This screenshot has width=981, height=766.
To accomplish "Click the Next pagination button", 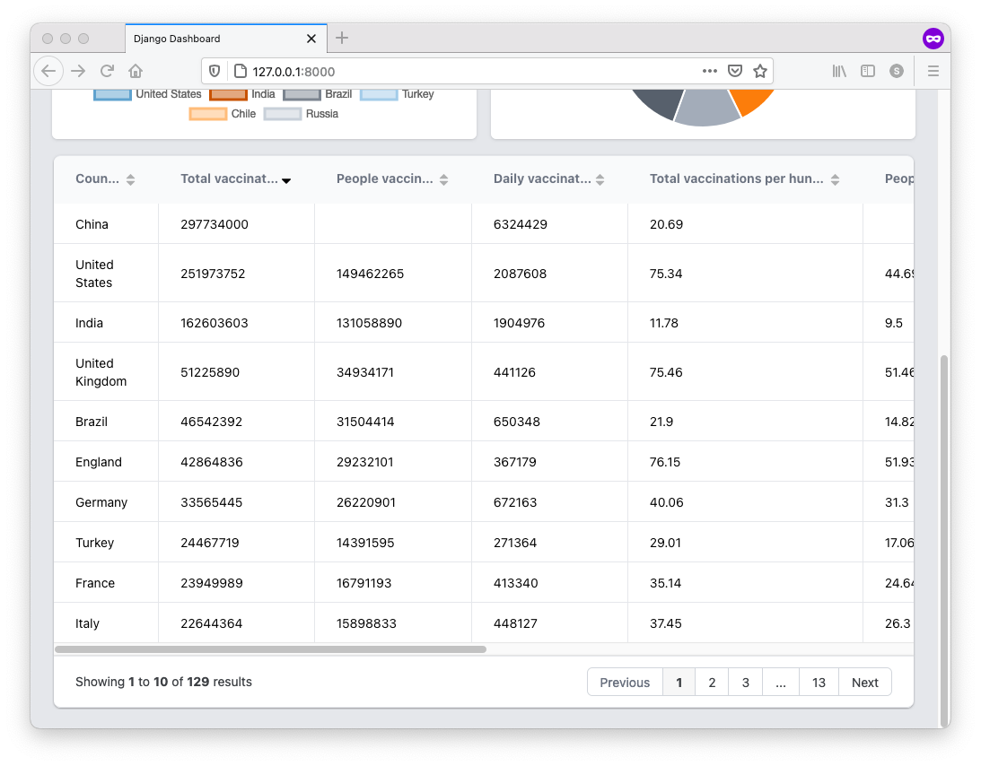I will click(864, 683).
